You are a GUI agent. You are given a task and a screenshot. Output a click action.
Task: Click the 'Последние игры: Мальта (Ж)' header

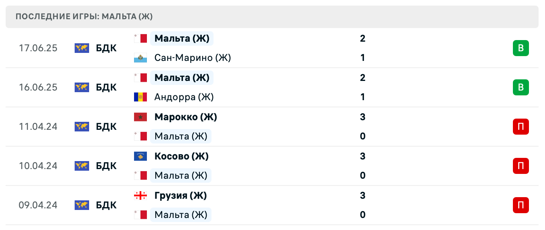[x=84, y=17]
